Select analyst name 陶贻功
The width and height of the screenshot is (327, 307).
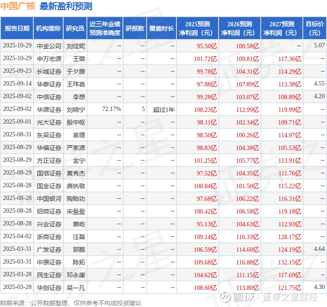tap(76, 199)
